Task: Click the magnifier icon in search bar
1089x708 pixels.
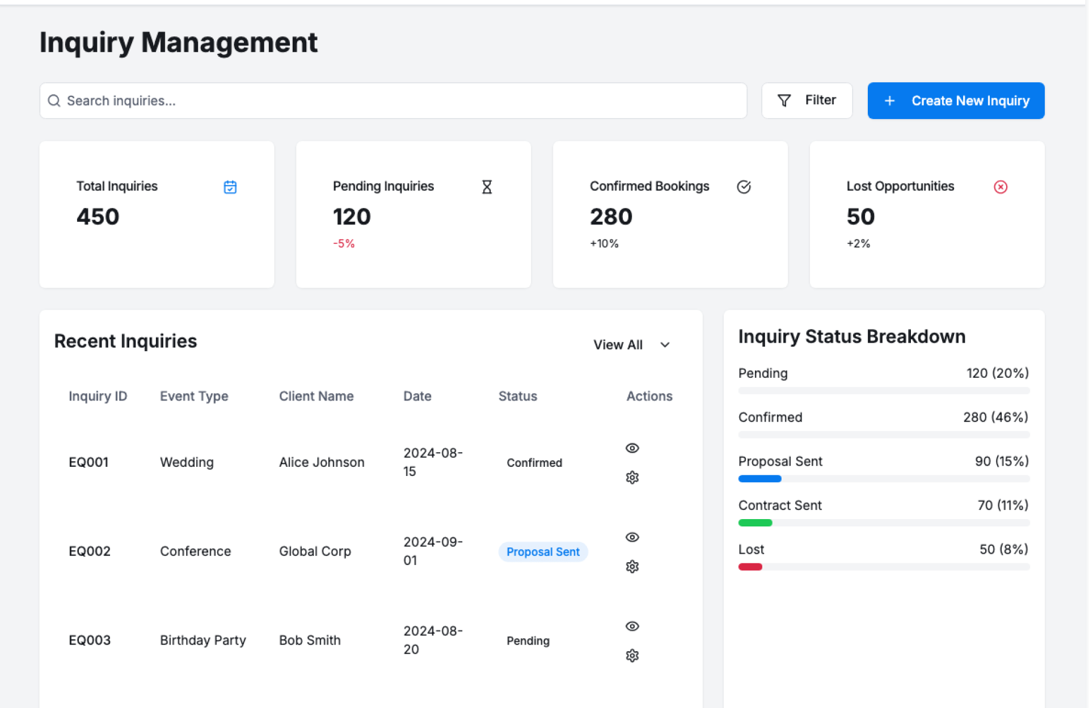Action: 54,101
